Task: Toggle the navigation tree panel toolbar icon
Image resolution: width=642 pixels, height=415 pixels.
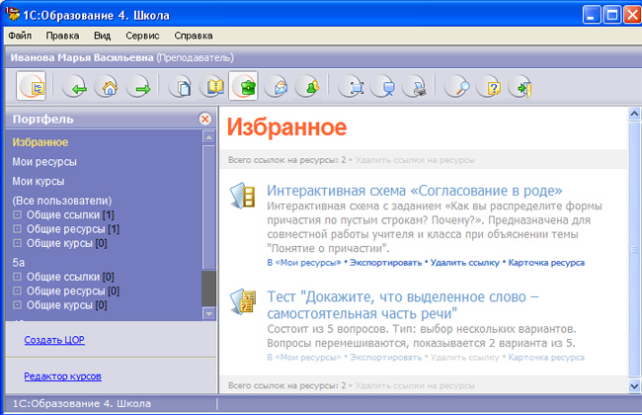Action: (32, 86)
